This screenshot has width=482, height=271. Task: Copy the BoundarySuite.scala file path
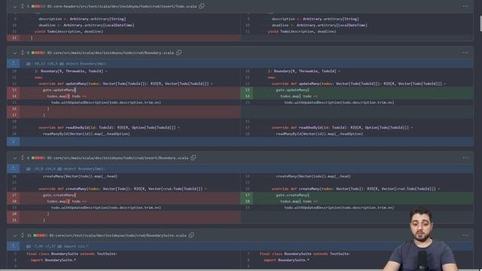pyautogui.click(x=191, y=235)
